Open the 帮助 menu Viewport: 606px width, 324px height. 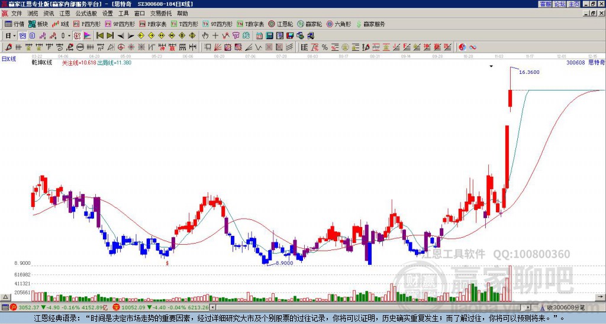click(x=182, y=14)
